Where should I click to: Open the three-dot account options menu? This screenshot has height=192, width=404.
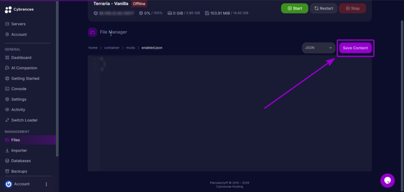47,184
